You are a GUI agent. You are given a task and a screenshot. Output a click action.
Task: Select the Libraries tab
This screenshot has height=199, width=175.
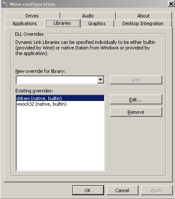tap(63, 23)
